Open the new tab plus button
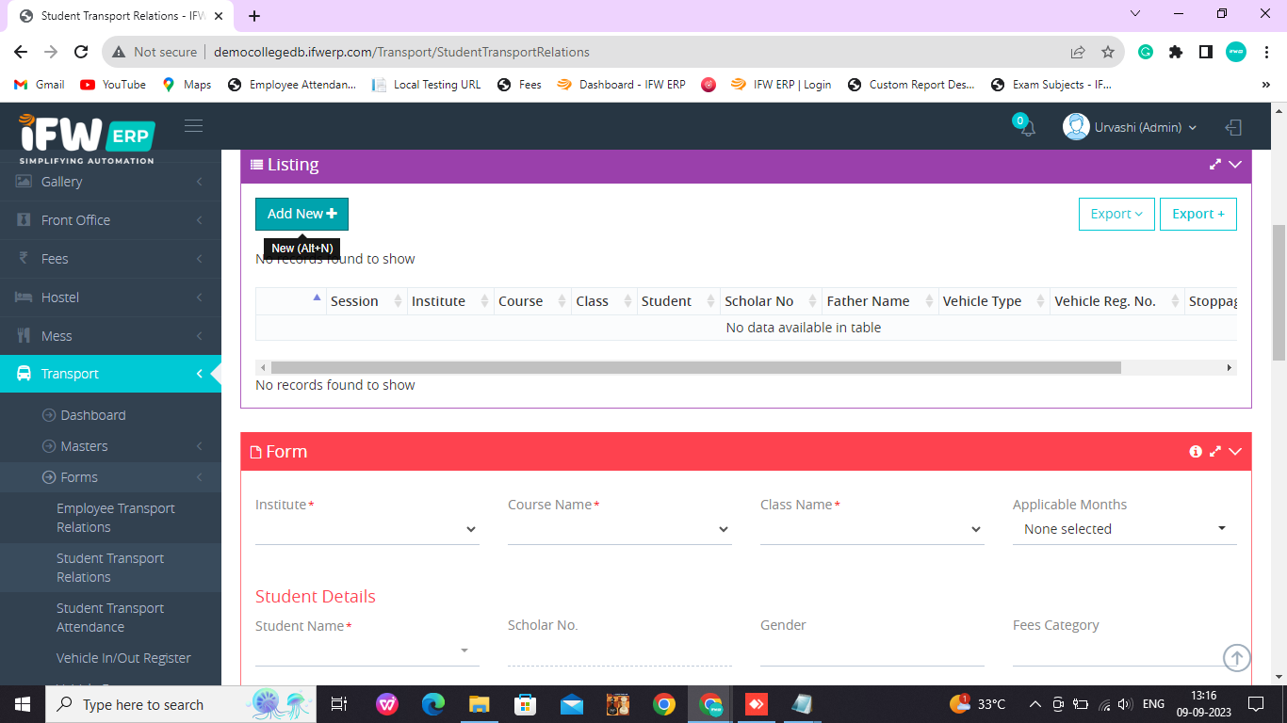 coord(254,16)
